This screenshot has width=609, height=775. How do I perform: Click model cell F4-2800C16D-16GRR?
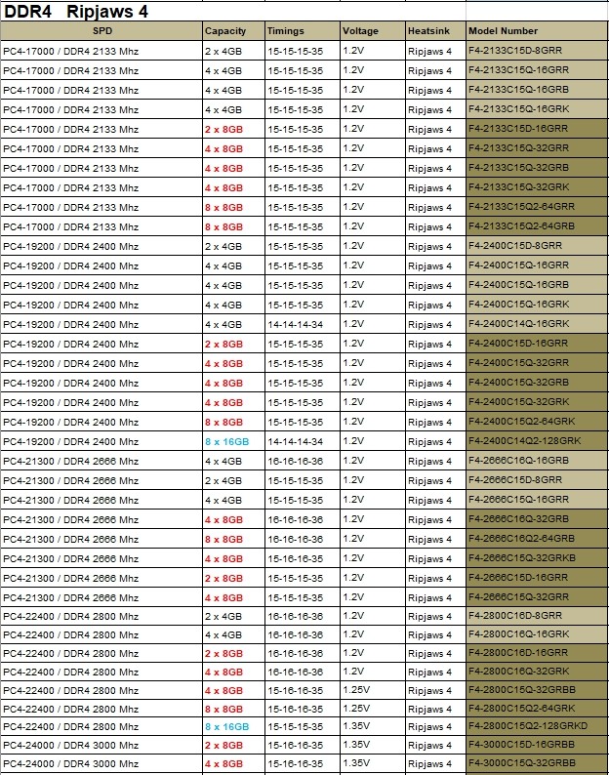click(x=537, y=653)
